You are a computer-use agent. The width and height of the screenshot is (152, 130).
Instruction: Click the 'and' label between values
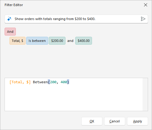pyautogui.click(x=70, y=41)
